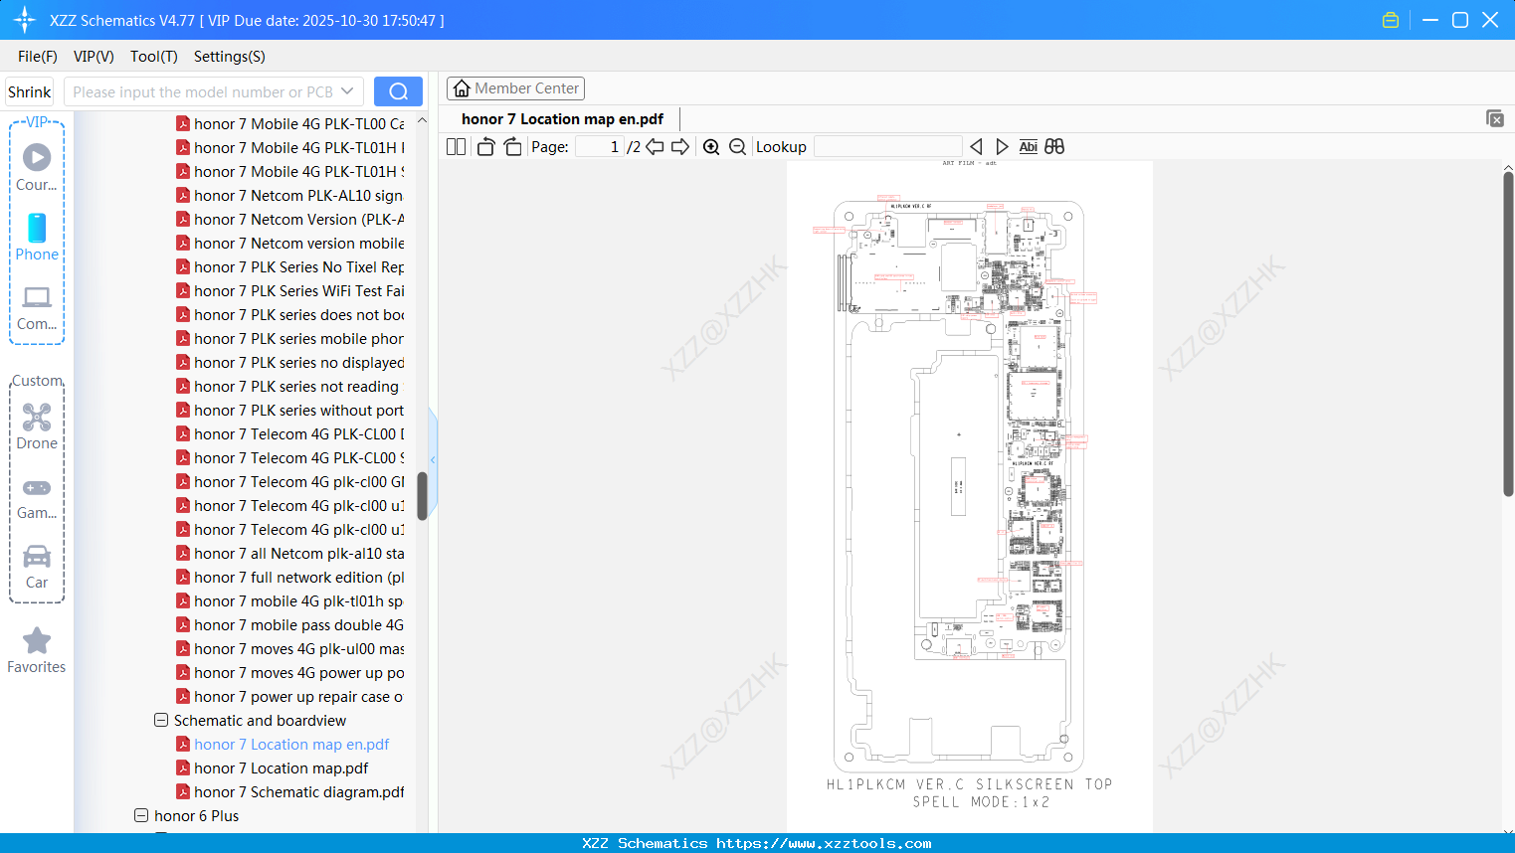The width and height of the screenshot is (1515, 853).
Task: Open honor 7 full network edition file
Action: click(298, 577)
